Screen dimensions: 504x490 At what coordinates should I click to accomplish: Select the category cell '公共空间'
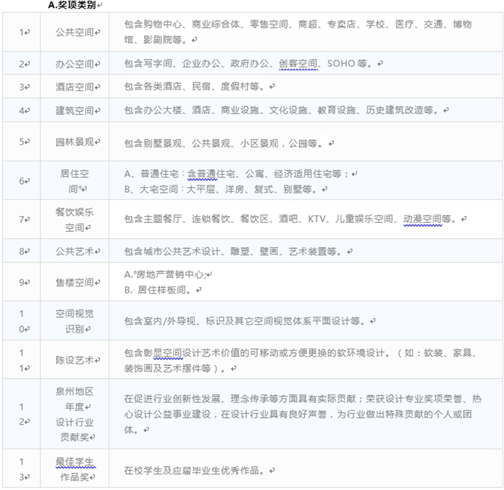[x=74, y=32]
